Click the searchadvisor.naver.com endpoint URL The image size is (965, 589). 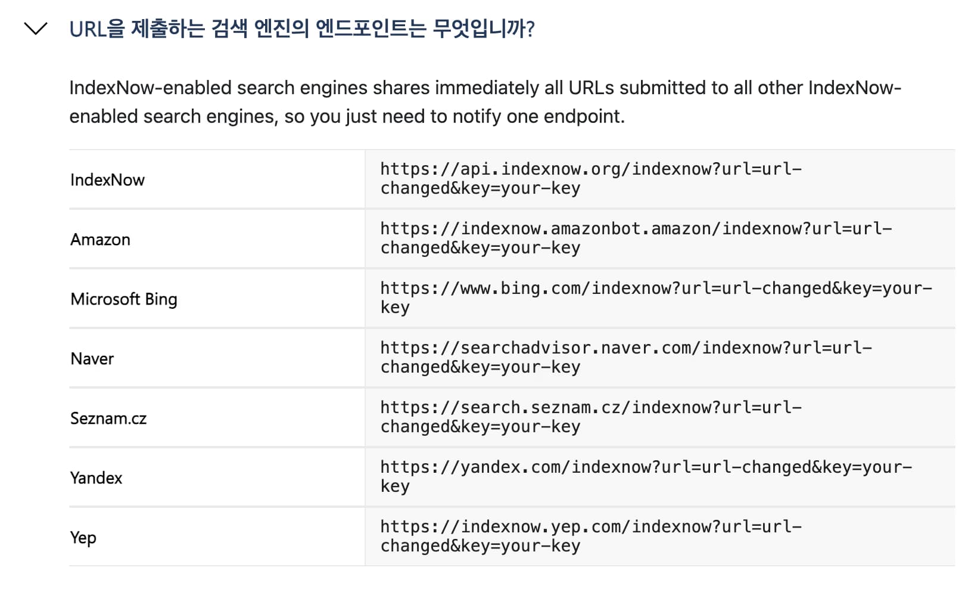pos(624,356)
